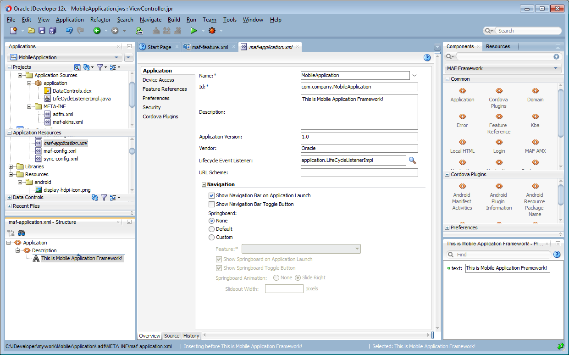Image resolution: width=569 pixels, height=355 pixels.
Task: Expand the Preferences components section
Action: point(447,227)
